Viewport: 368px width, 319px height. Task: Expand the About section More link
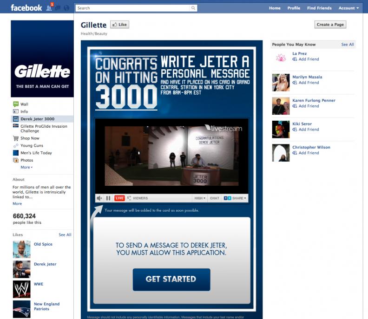point(17,203)
